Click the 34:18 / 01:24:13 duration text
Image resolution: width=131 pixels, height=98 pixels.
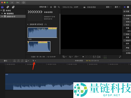click(x=92, y=61)
